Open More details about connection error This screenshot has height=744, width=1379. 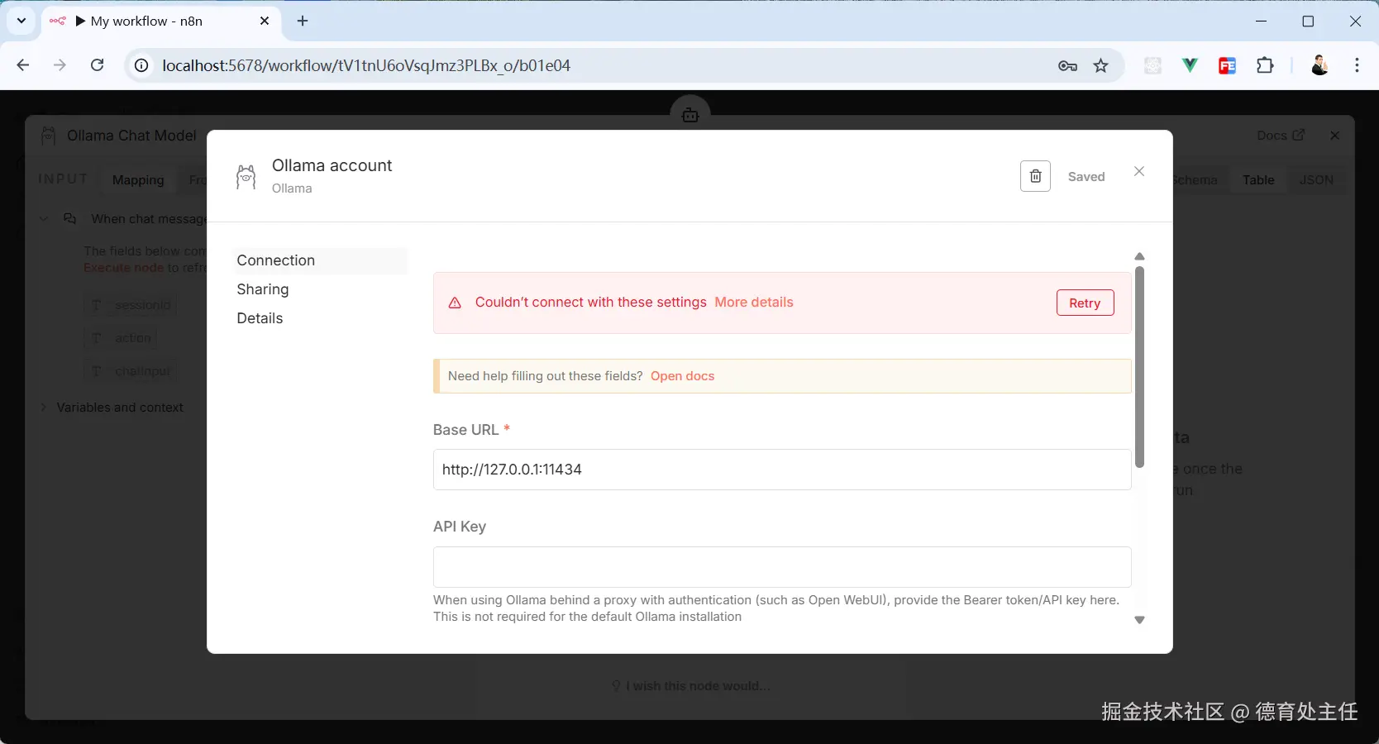coord(754,303)
